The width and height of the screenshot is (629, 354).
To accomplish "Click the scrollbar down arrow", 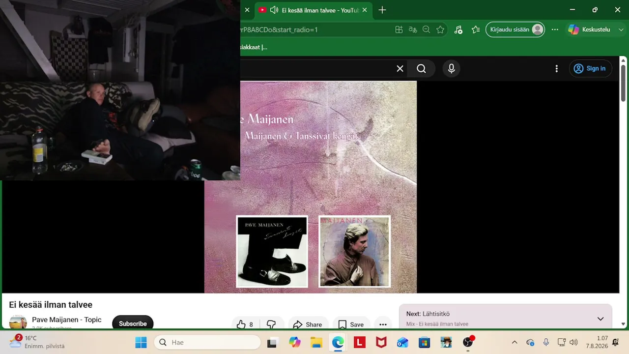I will (624, 324).
